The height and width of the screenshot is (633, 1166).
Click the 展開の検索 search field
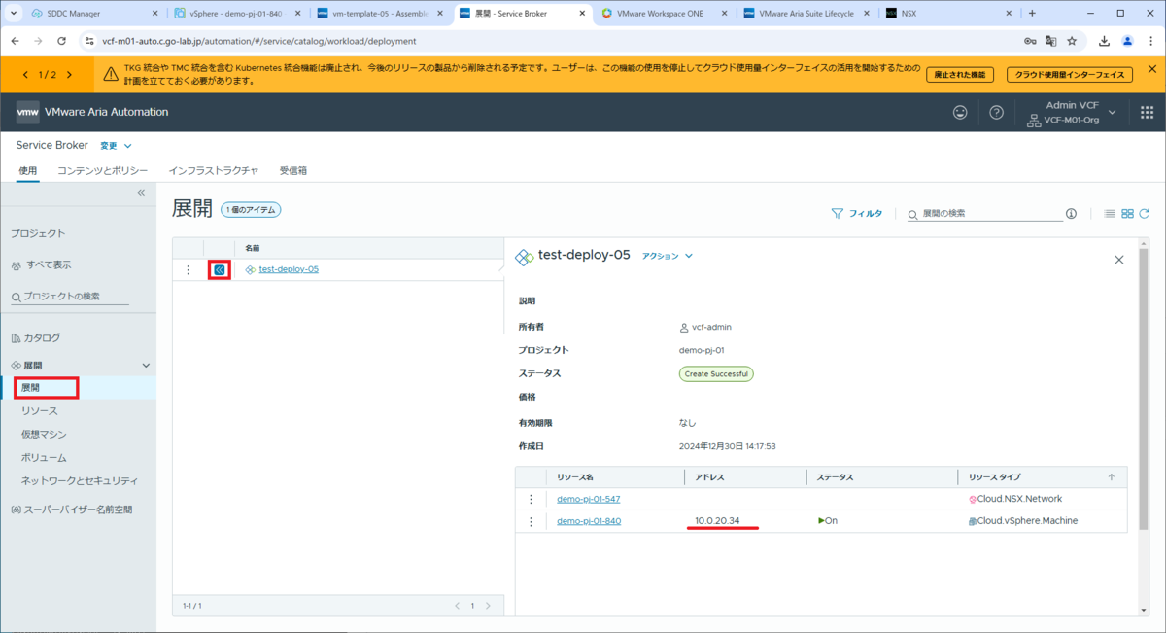click(985, 213)
